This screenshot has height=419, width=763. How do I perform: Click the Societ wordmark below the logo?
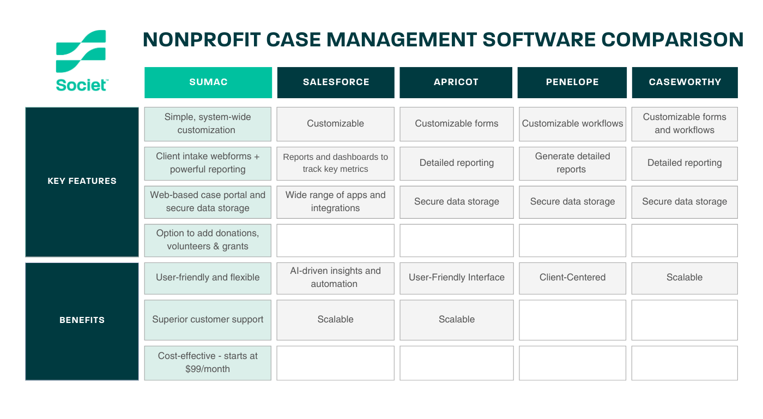(x=81, y=85)
